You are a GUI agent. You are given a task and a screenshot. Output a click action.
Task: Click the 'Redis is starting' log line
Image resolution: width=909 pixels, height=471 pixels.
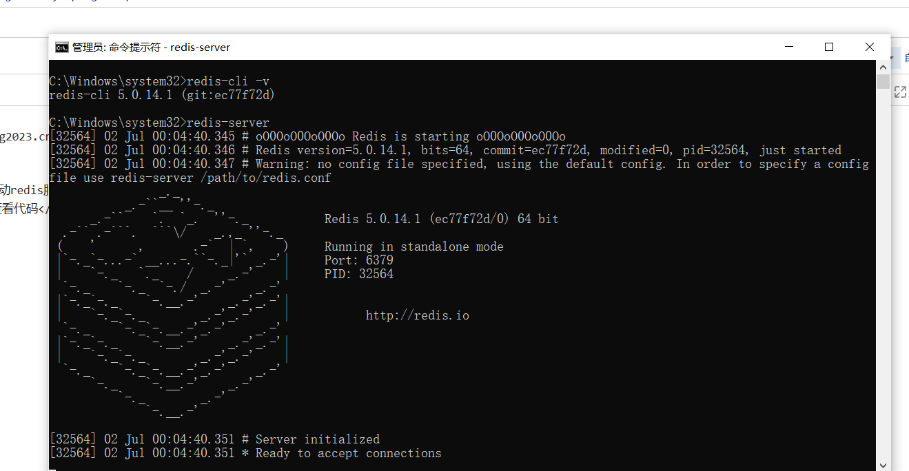[x=307, y=136]
